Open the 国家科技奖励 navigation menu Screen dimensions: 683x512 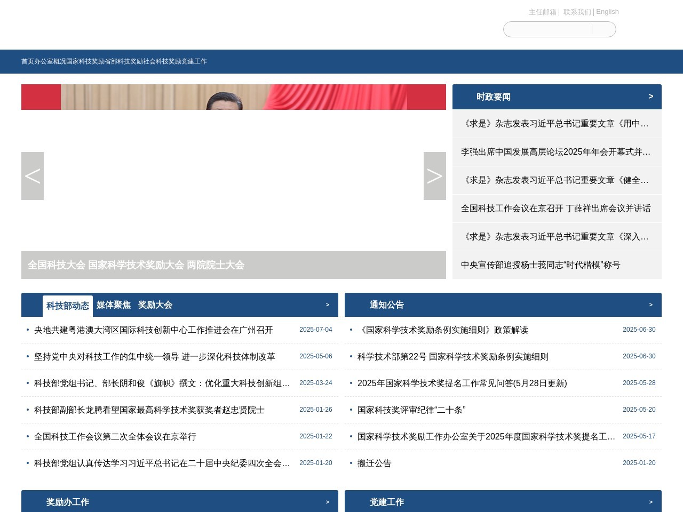(85, 61)
